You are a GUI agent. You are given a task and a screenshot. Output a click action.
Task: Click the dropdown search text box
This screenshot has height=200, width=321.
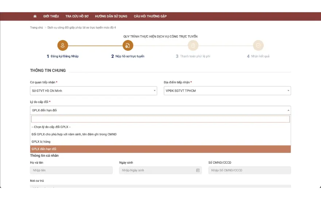click(160, 119)
